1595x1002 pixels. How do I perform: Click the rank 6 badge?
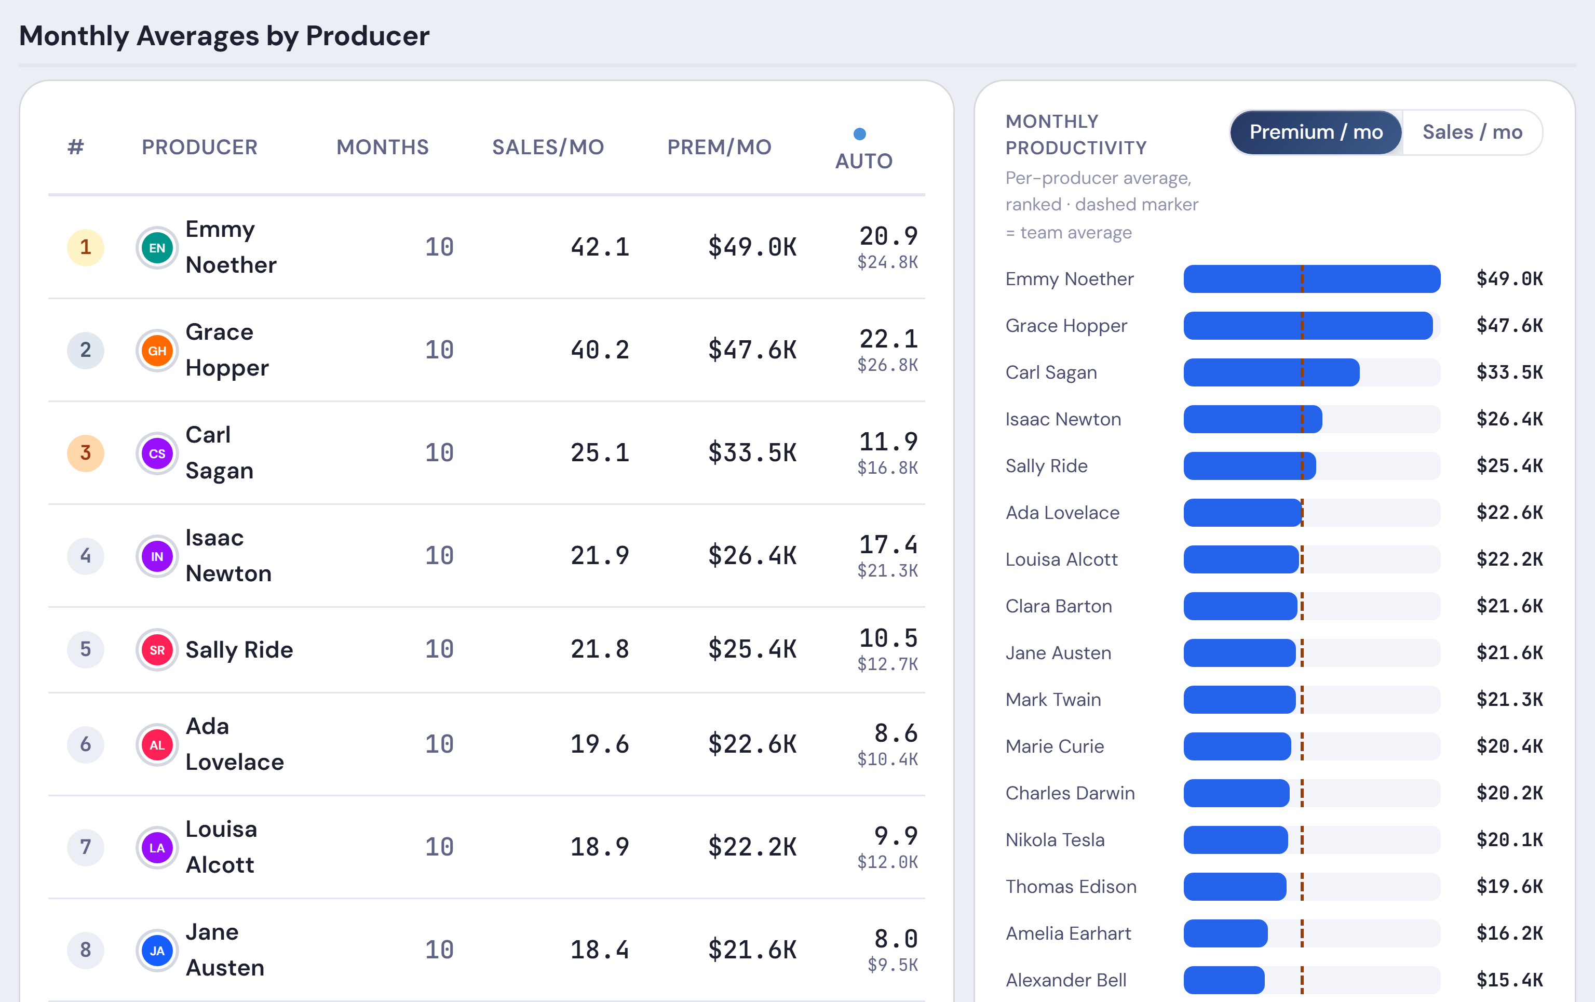[x=86, y=745]
